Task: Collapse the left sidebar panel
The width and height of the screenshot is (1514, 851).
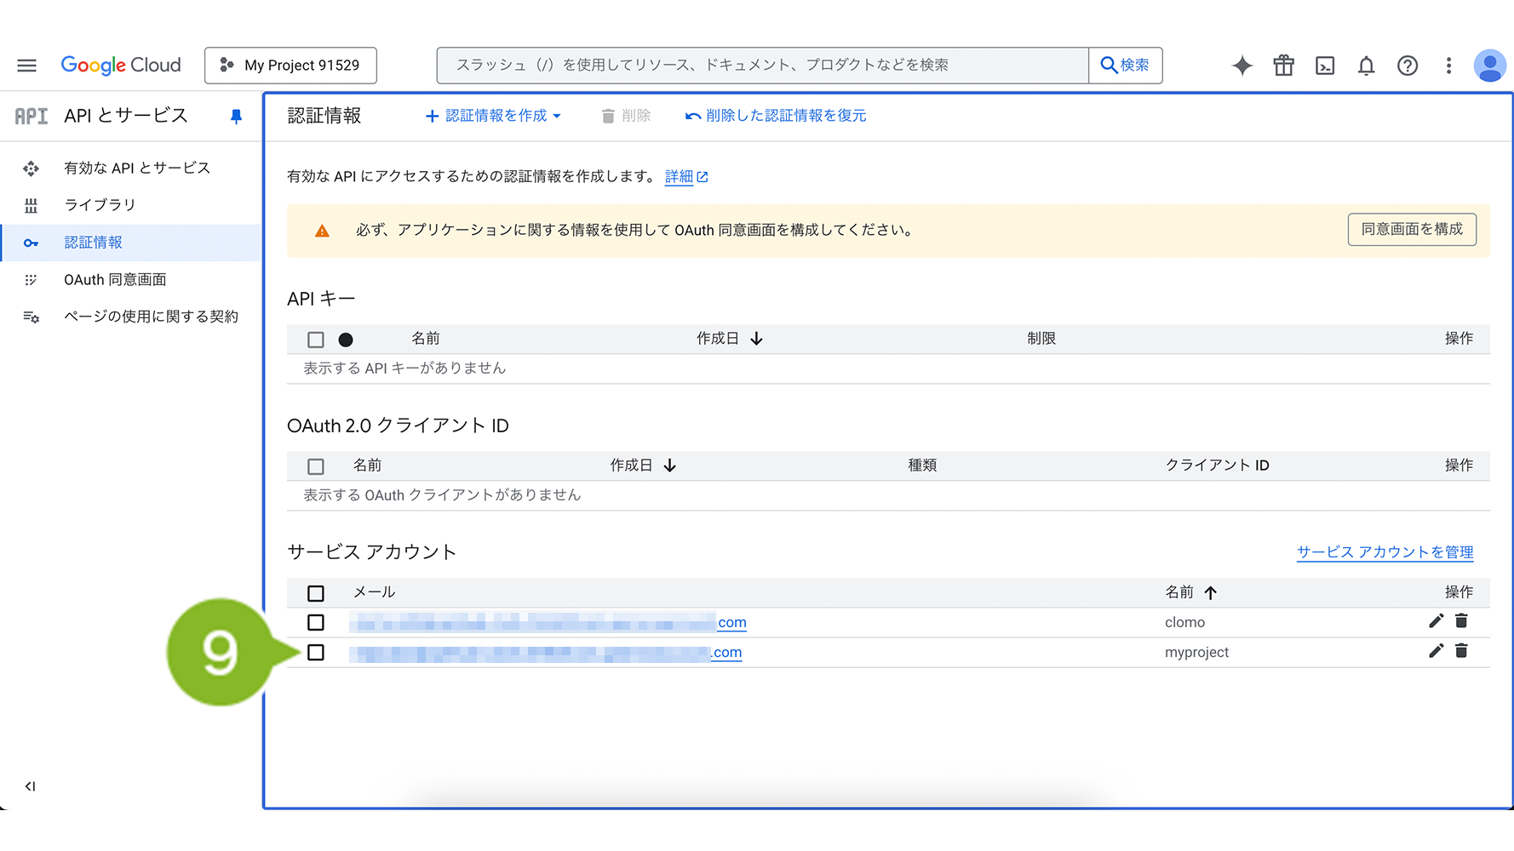Action: click(x=30, y=786)
